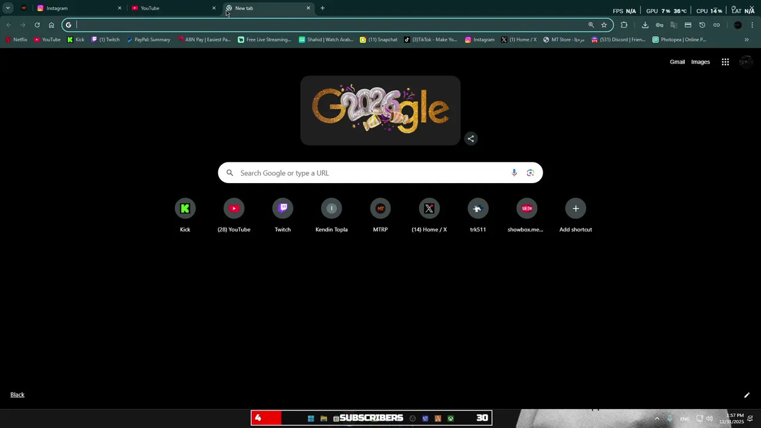Open the Chrome three-dot menu
This screenshot has height=428, width=761.
752,25
